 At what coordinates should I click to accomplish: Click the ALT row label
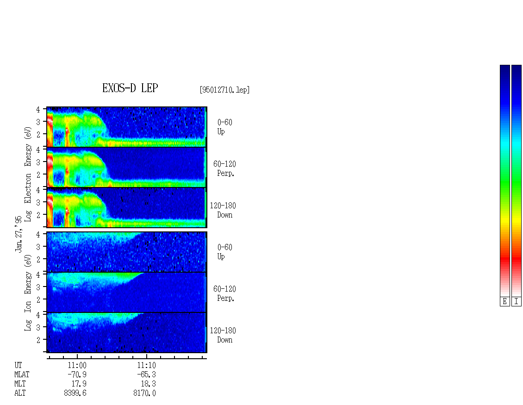tap(20, 393)
